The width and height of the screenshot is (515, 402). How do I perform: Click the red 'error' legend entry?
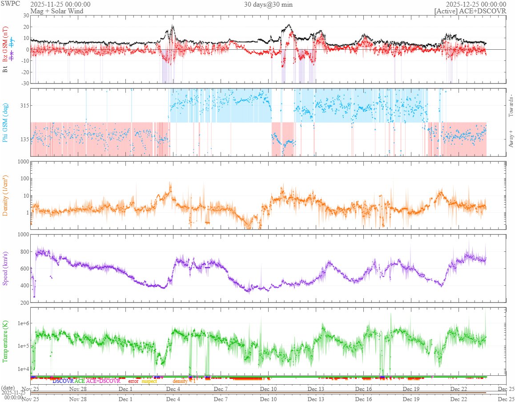click(x=133, y=381)
